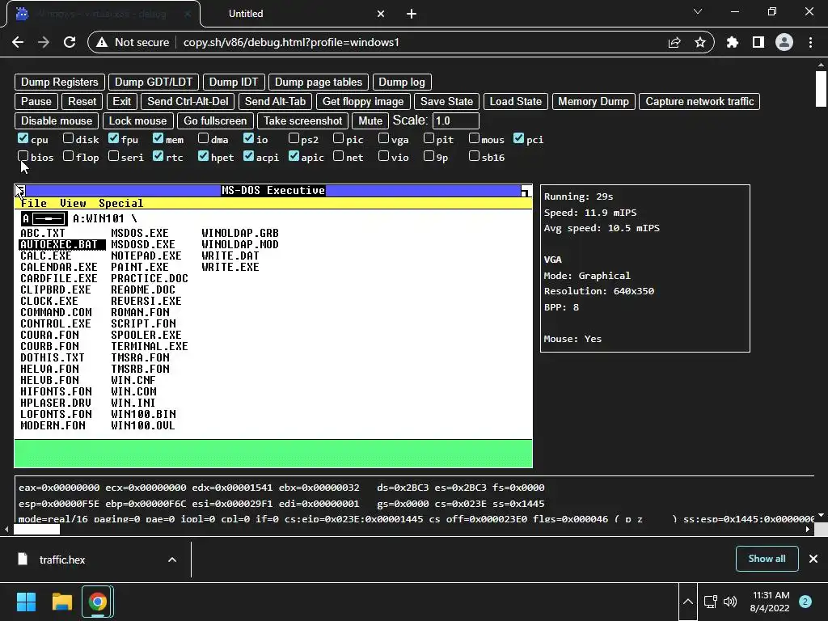Toggle cpu log checkbox
The image size is (828, 621).
coord(23,138)
